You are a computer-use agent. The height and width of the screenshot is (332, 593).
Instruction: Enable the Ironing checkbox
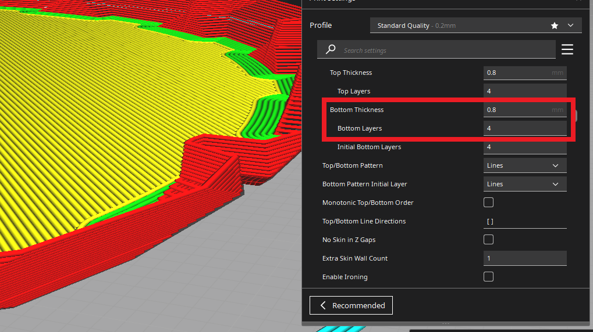tap(488, 276)
